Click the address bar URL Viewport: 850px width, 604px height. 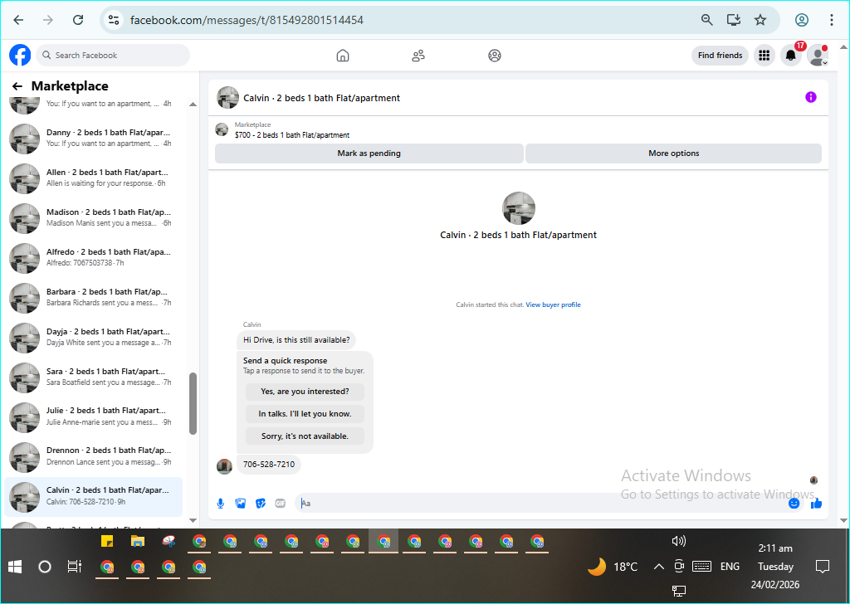(x=247, y=20)
